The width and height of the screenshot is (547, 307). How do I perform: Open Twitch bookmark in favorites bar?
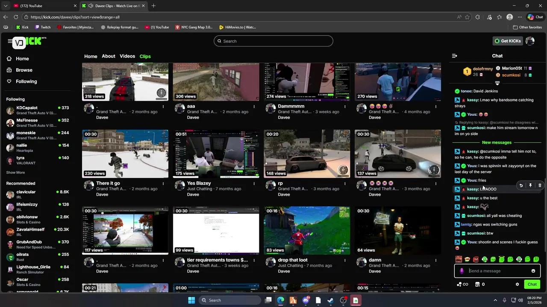tap(43, 27)
